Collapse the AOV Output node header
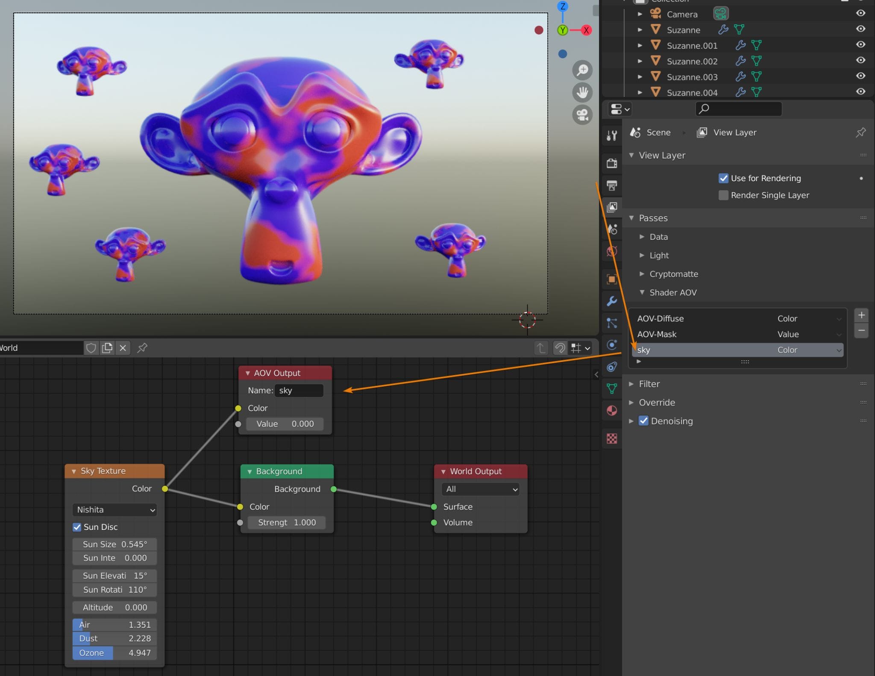Viewport: 875px width, 676px height. pos(248,373)
